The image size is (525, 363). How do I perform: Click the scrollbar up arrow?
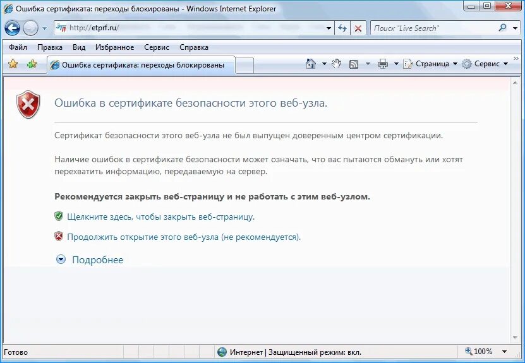(x=515, y=83)
